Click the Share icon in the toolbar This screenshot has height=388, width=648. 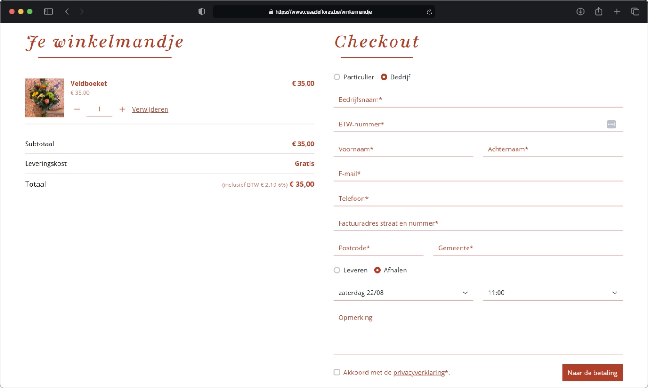coord(598,12)
